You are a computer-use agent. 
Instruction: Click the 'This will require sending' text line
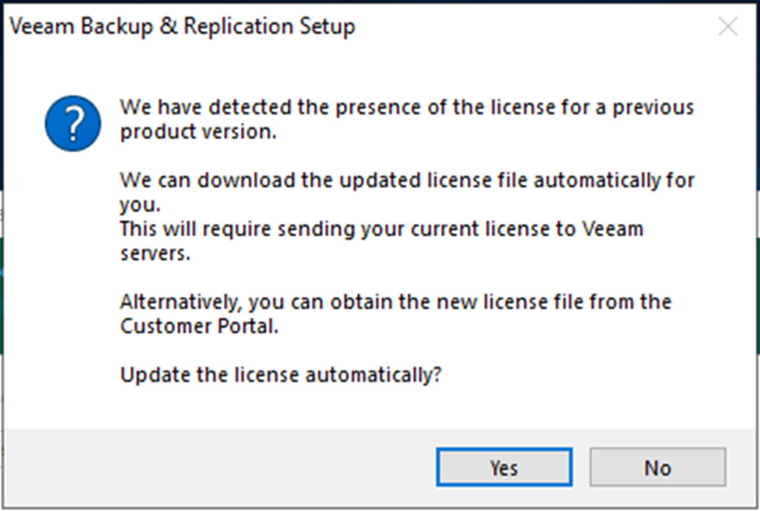click(382, 229)
